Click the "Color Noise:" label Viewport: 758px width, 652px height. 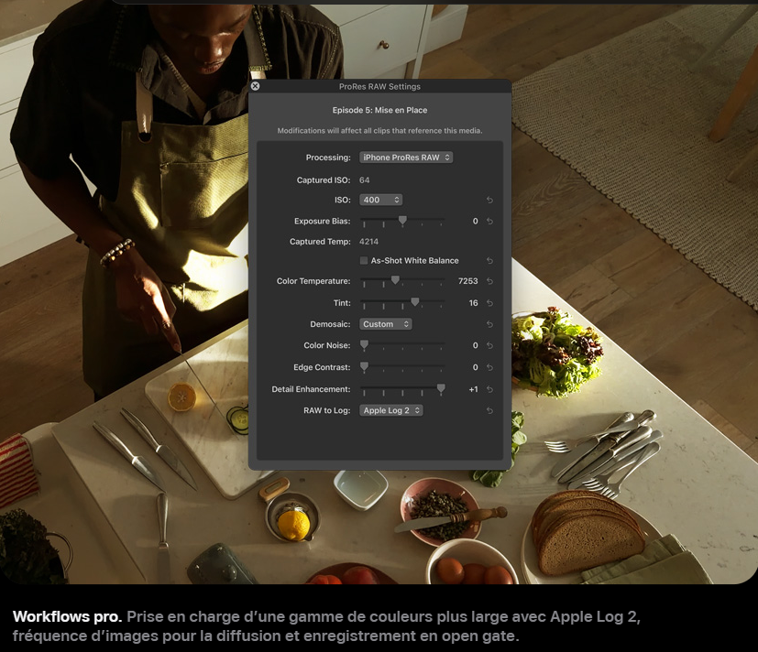(327, 345)
